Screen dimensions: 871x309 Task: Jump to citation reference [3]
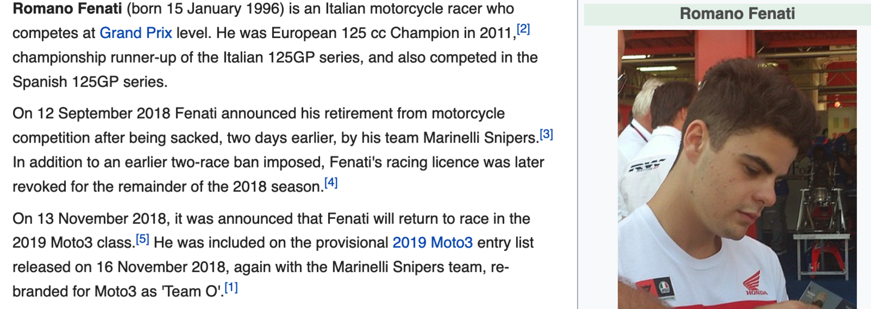[546, 134]
